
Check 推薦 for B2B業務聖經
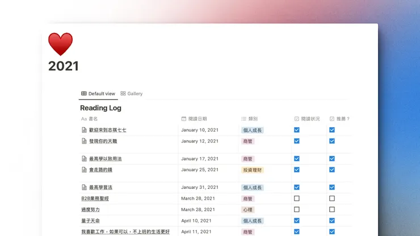pos(332,198)
